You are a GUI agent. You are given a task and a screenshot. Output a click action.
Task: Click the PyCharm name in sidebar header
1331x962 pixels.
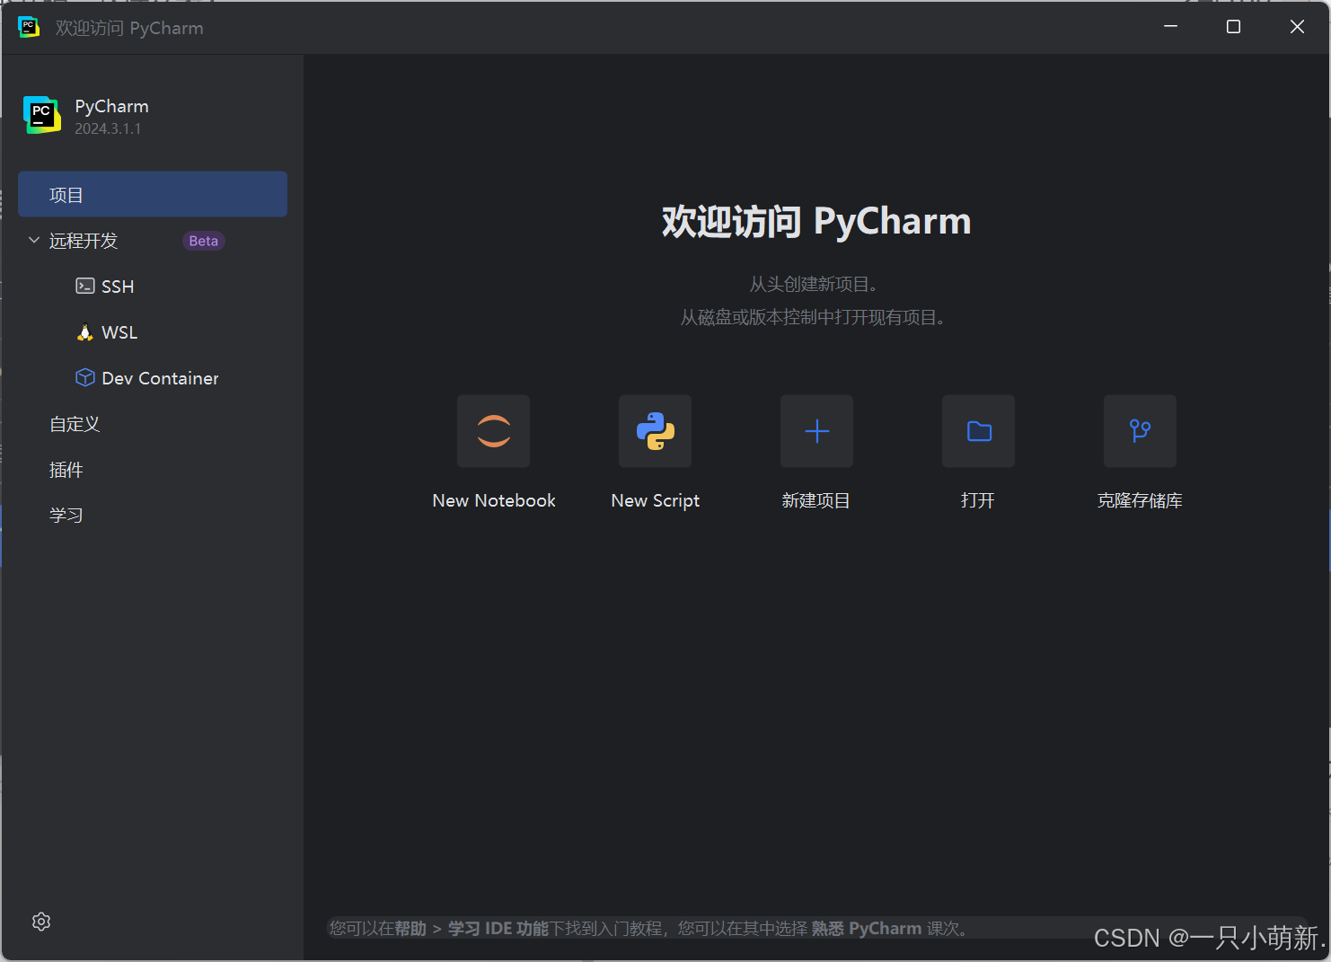coord(111,106)
